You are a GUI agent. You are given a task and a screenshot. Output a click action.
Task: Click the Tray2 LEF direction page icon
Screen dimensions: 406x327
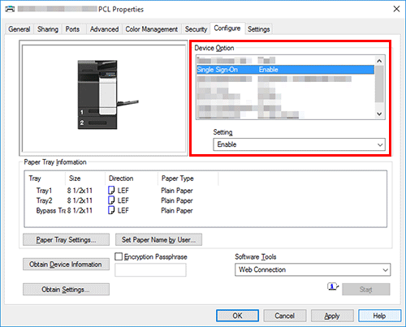coord(111,200)
